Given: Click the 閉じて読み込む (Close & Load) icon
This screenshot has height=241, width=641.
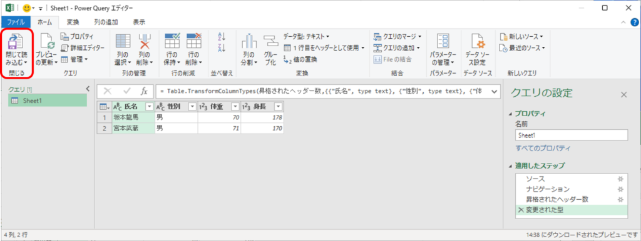Looking at the screenshot, I should click(16, 42).
